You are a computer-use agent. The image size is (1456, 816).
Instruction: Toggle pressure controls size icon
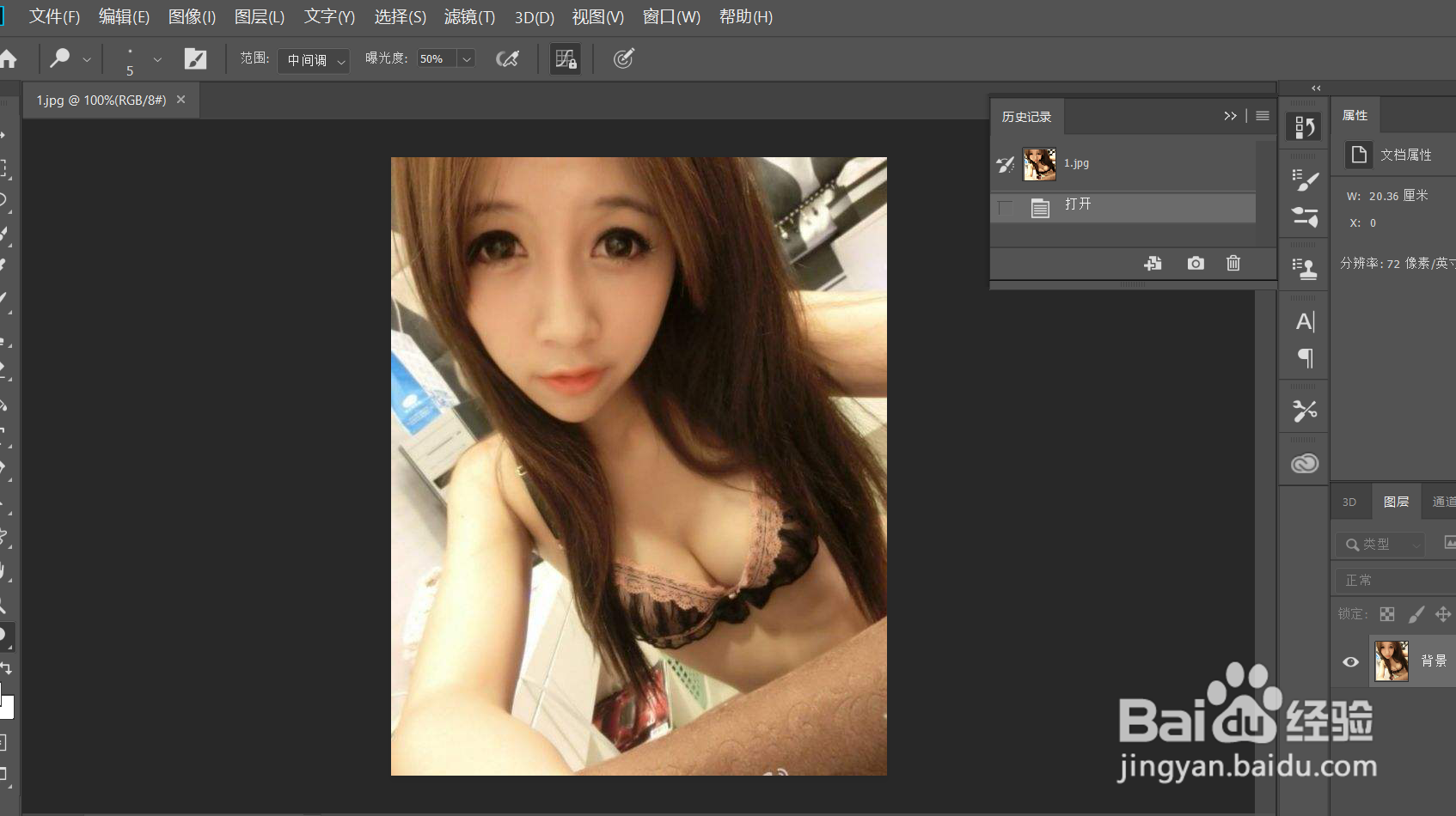624,58
